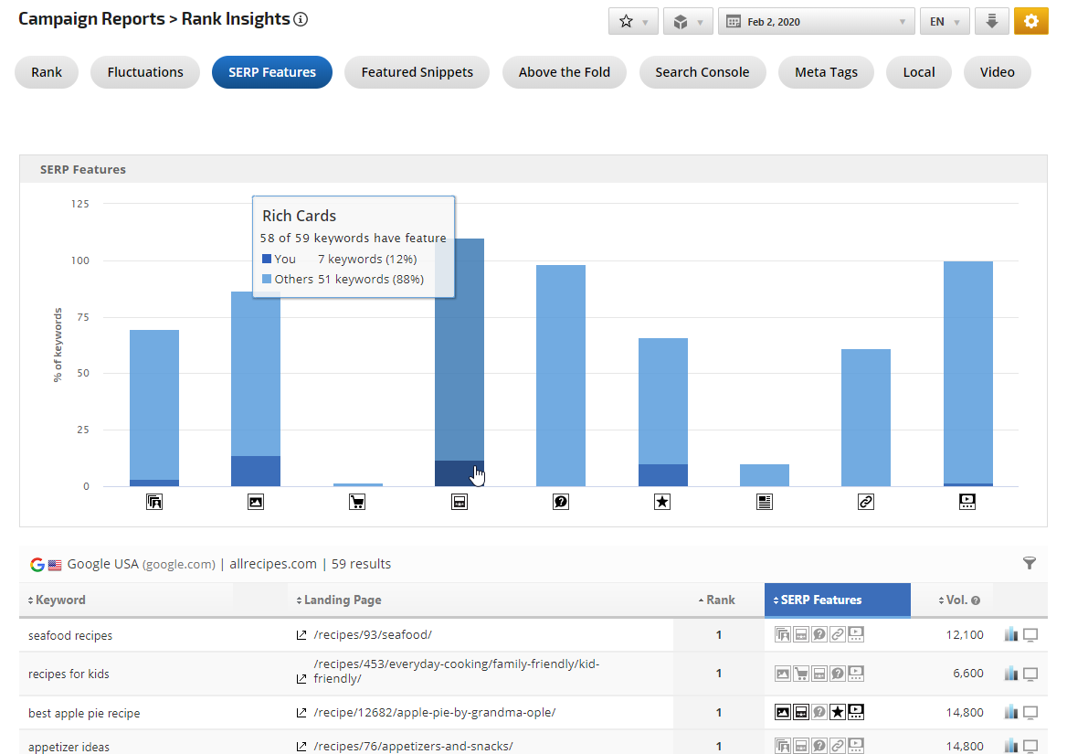Click the dark blue Rich Cards bar segment
The width and height of the screenshot is (1067, 754).
459,473
